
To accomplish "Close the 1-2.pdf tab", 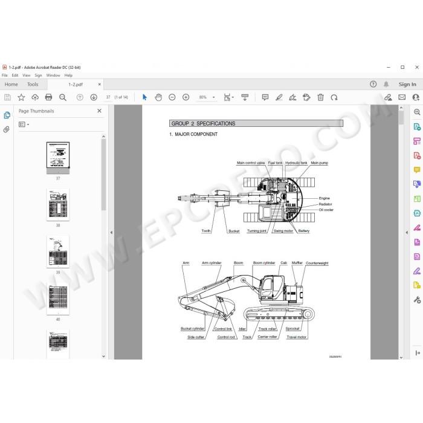I will 100,84.
